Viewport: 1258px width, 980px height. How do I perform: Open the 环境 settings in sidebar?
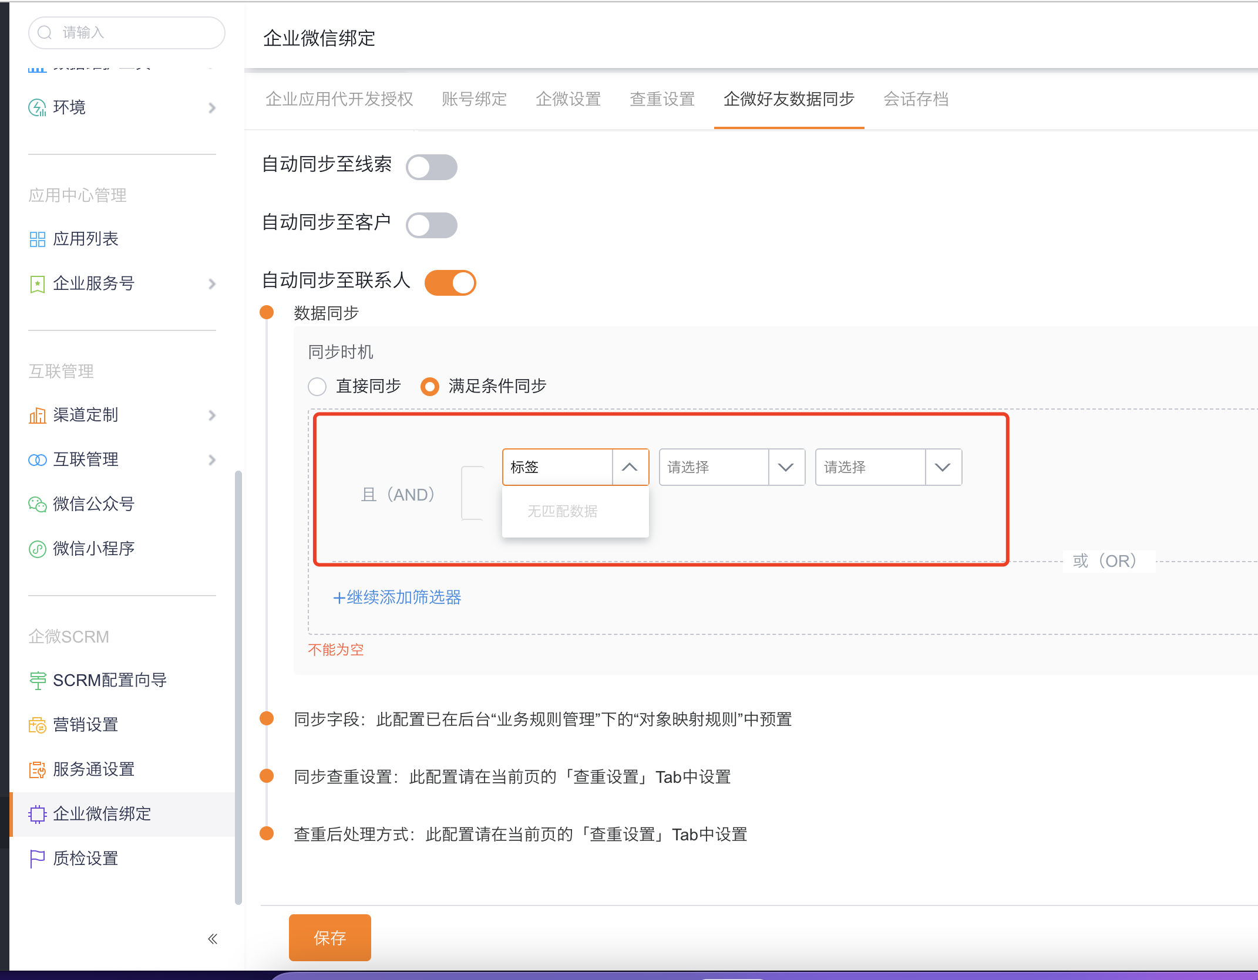pos(69,107)
